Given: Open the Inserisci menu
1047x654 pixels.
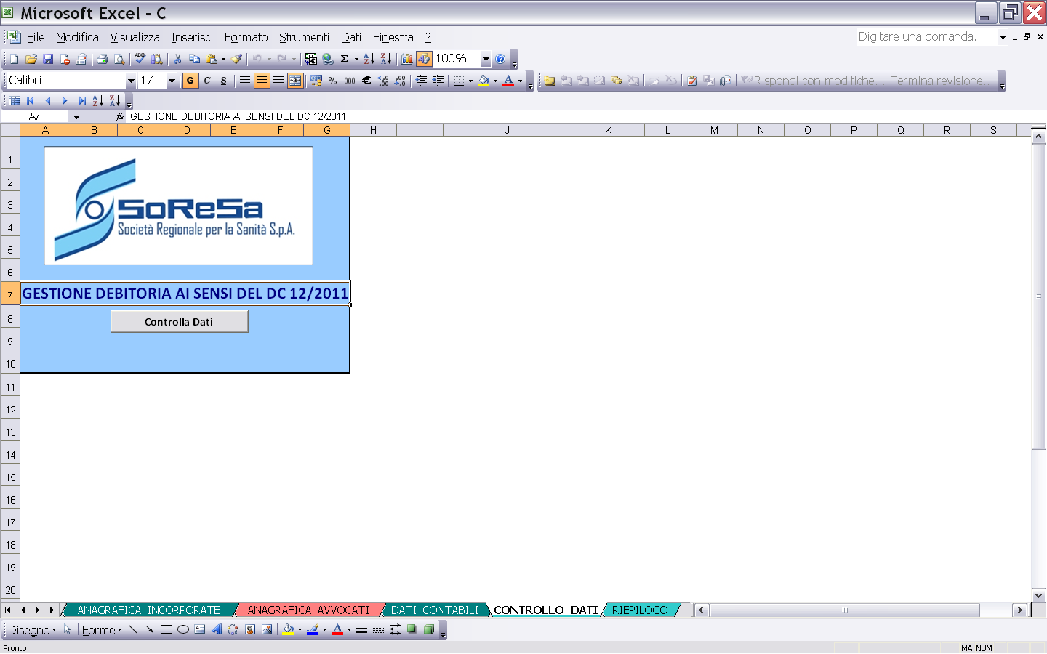Looking at the screenshot, I should [x=192, y=37].
